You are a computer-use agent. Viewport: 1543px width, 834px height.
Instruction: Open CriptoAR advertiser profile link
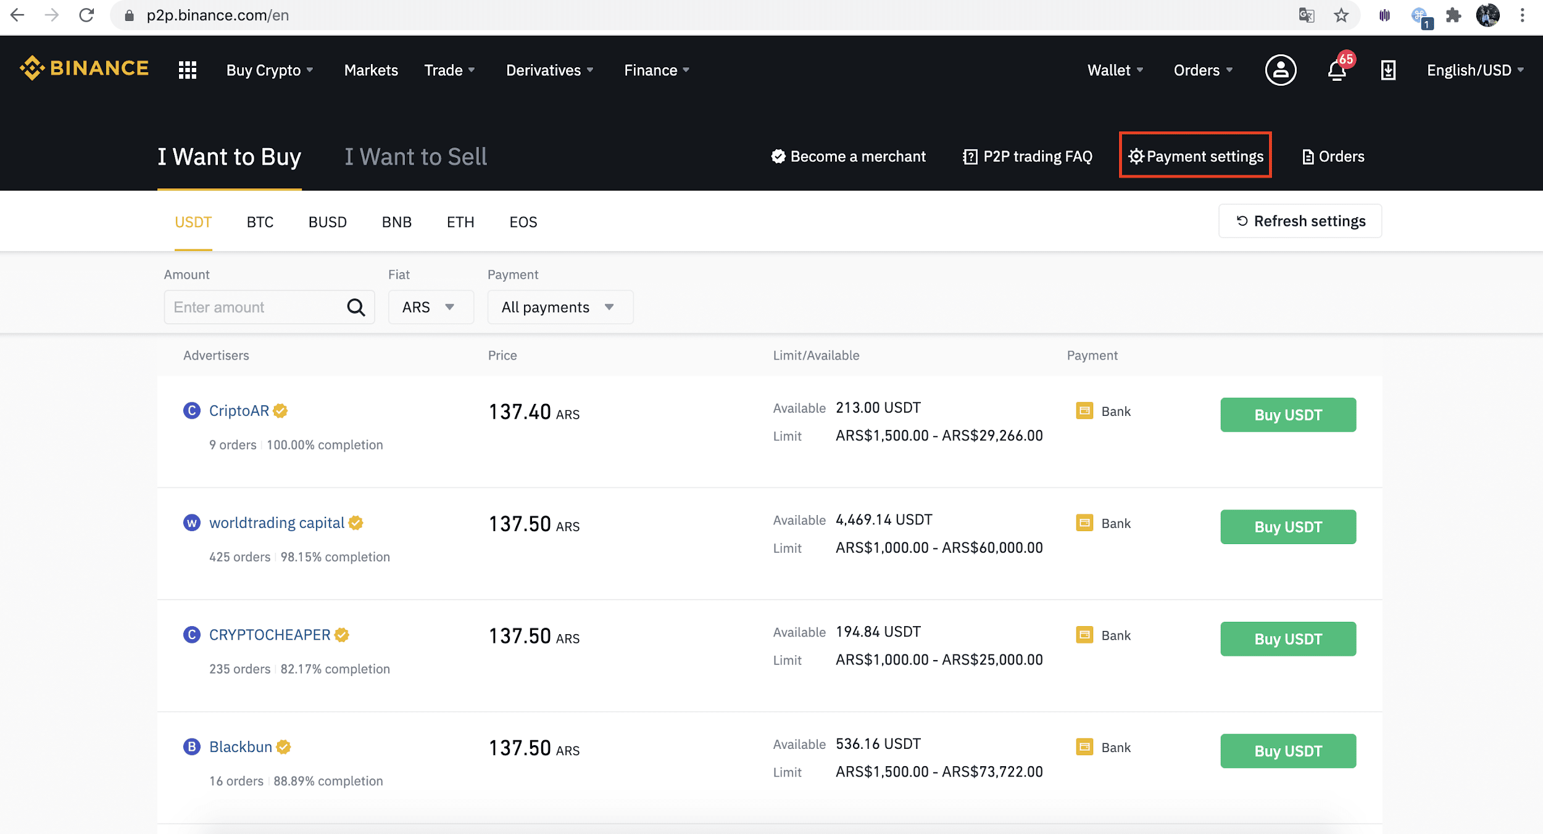point(239,411)
